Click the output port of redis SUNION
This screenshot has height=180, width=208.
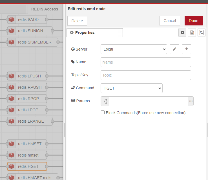[x=52, y=31]
